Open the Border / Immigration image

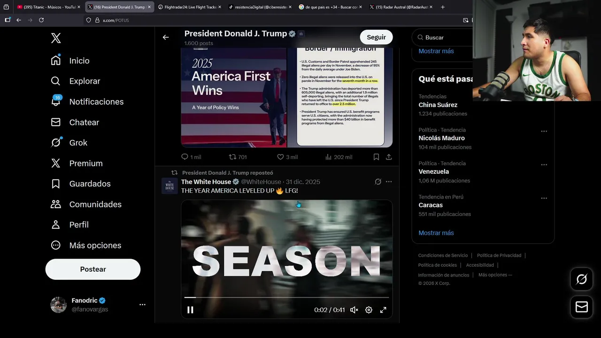(340, 98)
